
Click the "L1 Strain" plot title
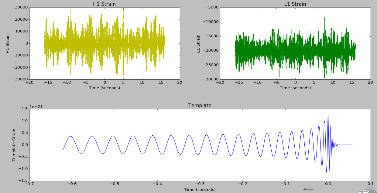click(295, 4)
